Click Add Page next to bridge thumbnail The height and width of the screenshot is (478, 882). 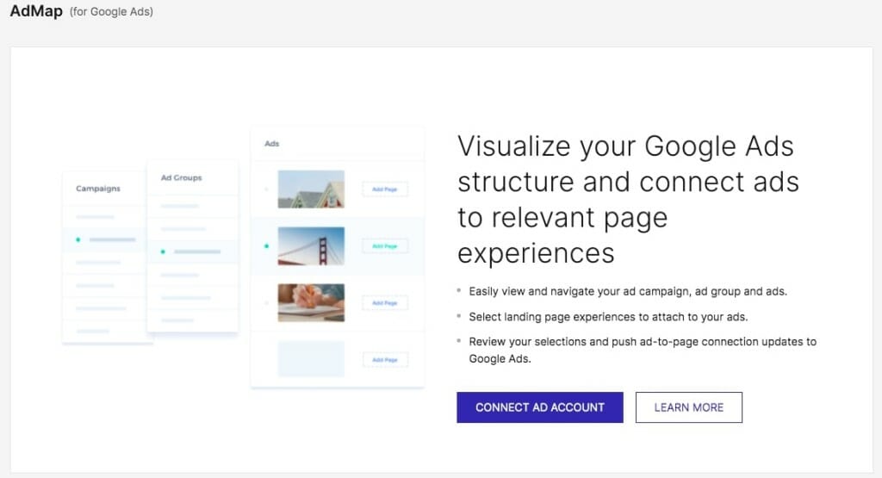pos(385,245)
